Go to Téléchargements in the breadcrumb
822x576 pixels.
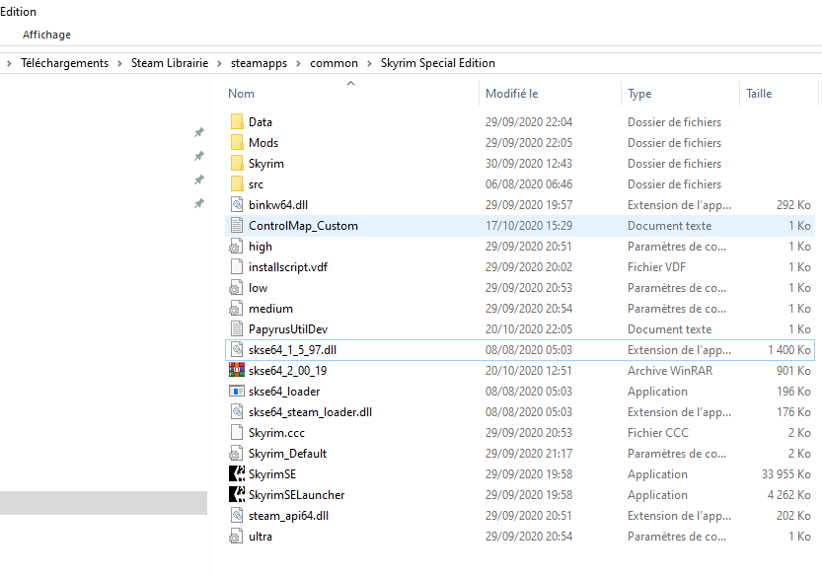pyautogui.click(x=64, y=63)
